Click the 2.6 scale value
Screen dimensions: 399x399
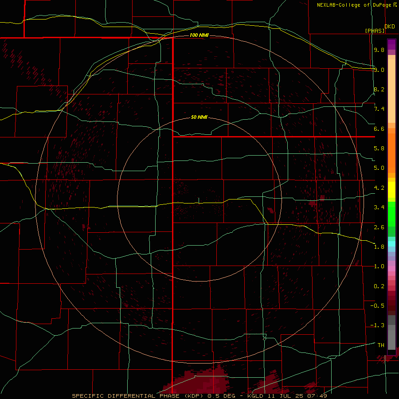point(379,227)
